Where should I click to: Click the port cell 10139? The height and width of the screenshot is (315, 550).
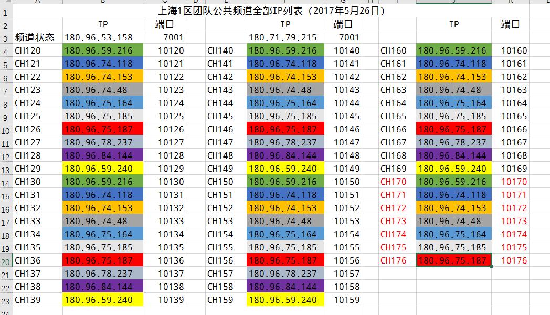(x=171, y=300)
